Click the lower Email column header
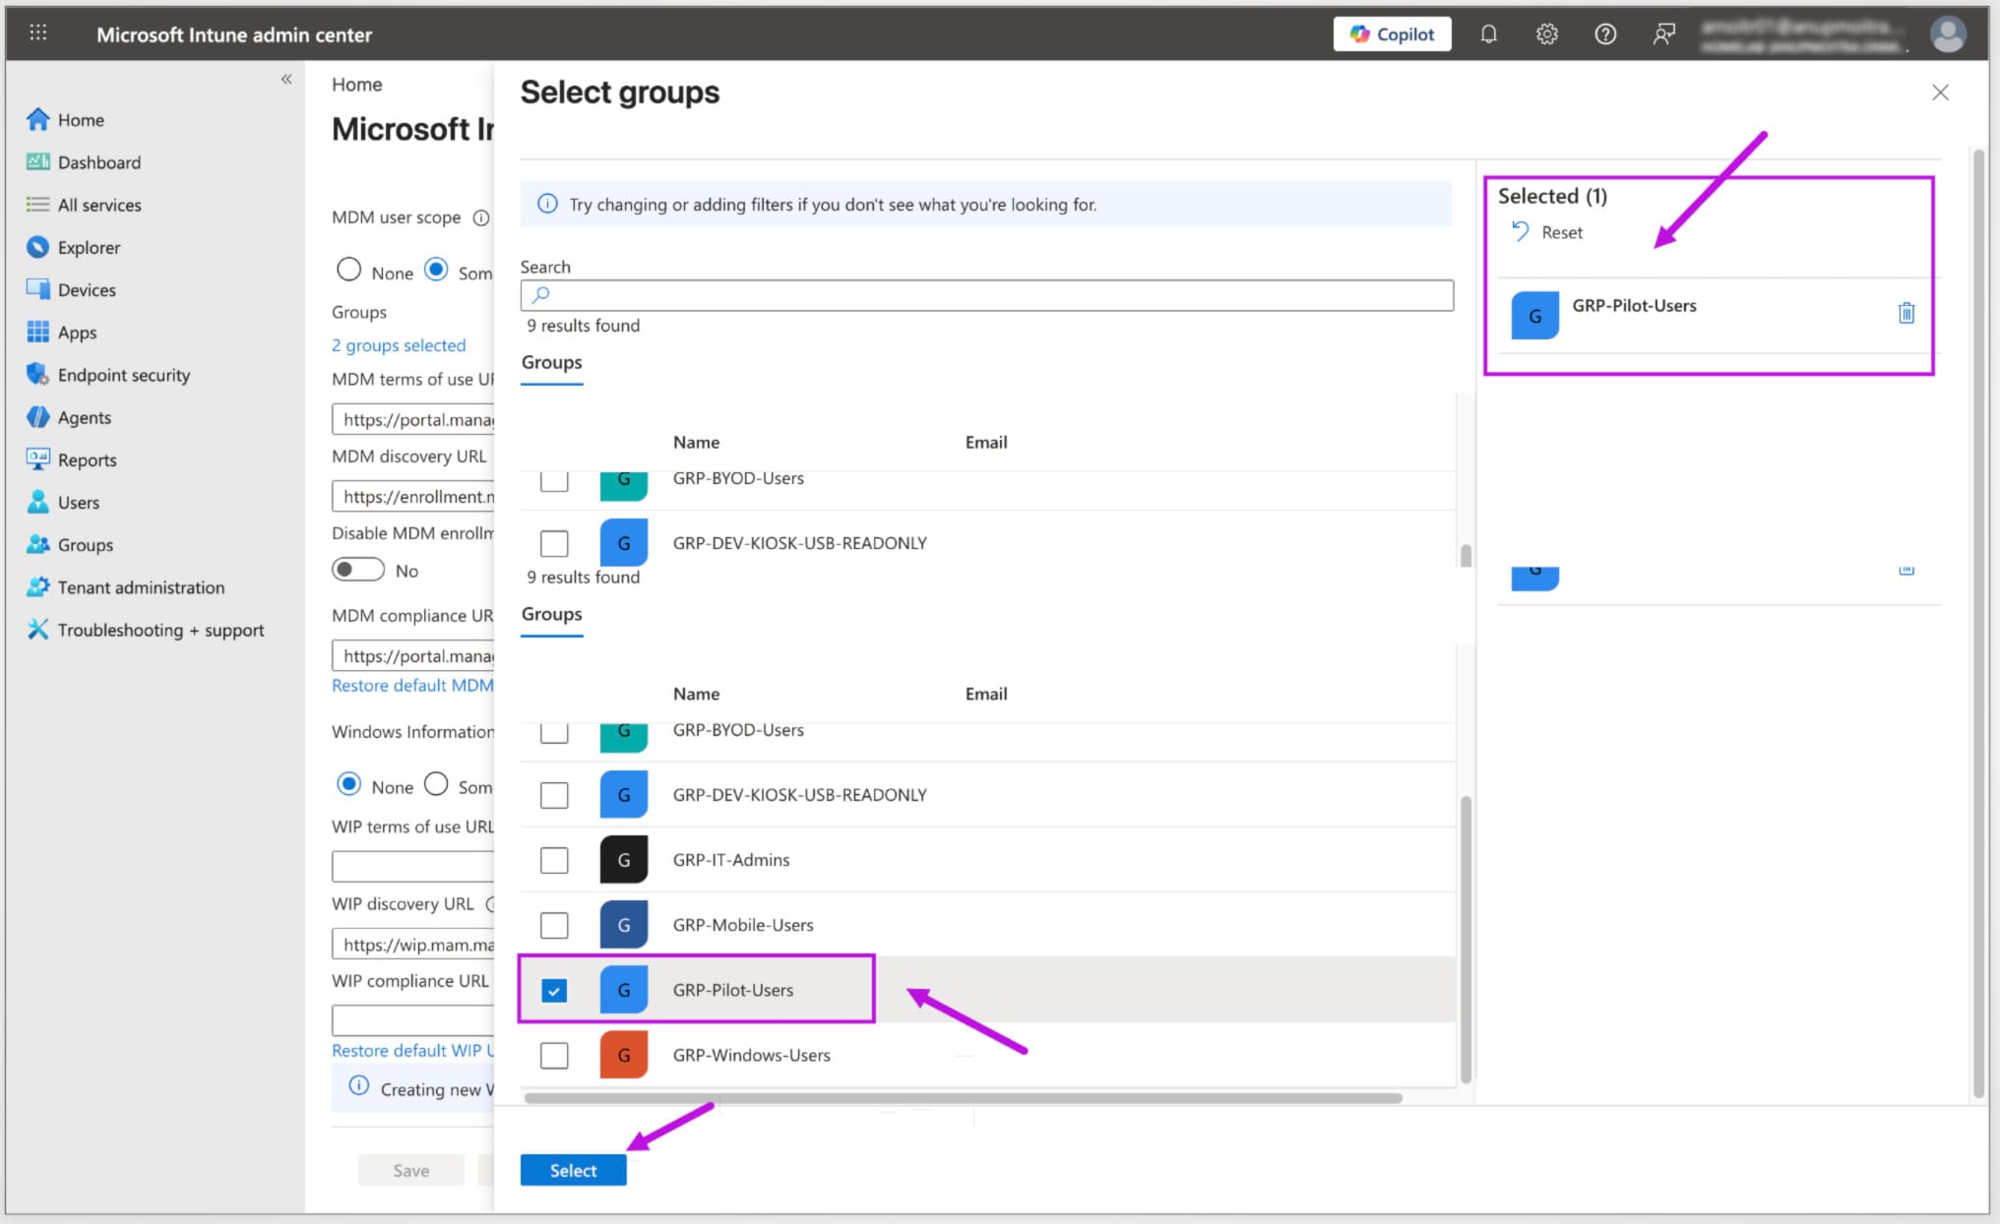 pyautogui.click(x=985, y=694)
